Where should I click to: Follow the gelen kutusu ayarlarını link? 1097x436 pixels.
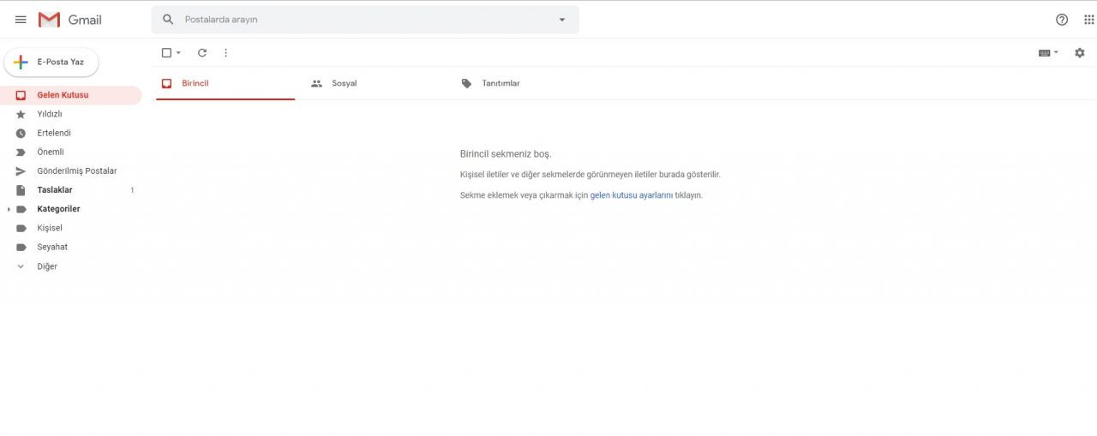632,195
